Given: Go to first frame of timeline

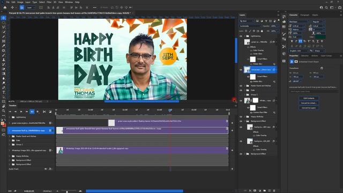Looking at the screenshot, I should tap(10, 112).
